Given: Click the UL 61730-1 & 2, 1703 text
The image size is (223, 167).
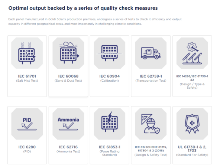Looking at the screenshot, I should 192,149.
